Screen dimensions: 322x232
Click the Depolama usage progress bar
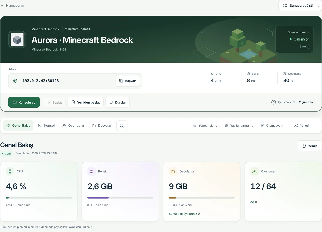pyautogui.click(x=202, y=198)
